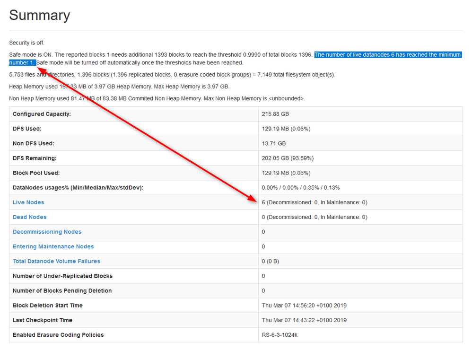The image size is (472, 350).
Task: Click the 'Non Heap Memory used' line
Action: pos(157,98)
